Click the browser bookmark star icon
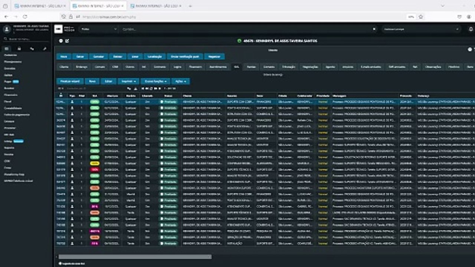475x267 pixels. [421, 17]
